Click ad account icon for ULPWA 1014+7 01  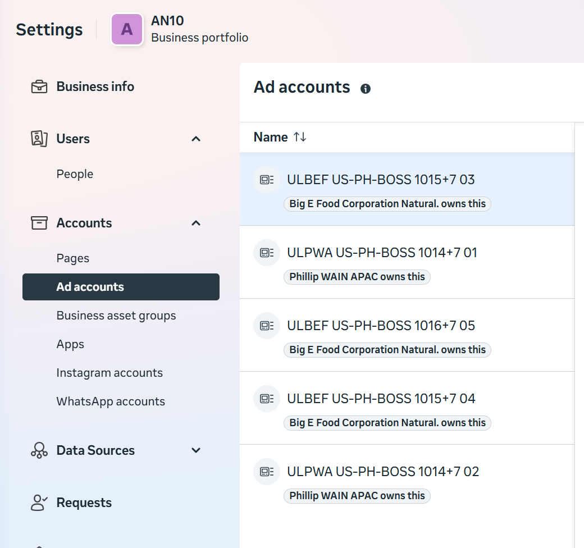[x=267, y=253]
